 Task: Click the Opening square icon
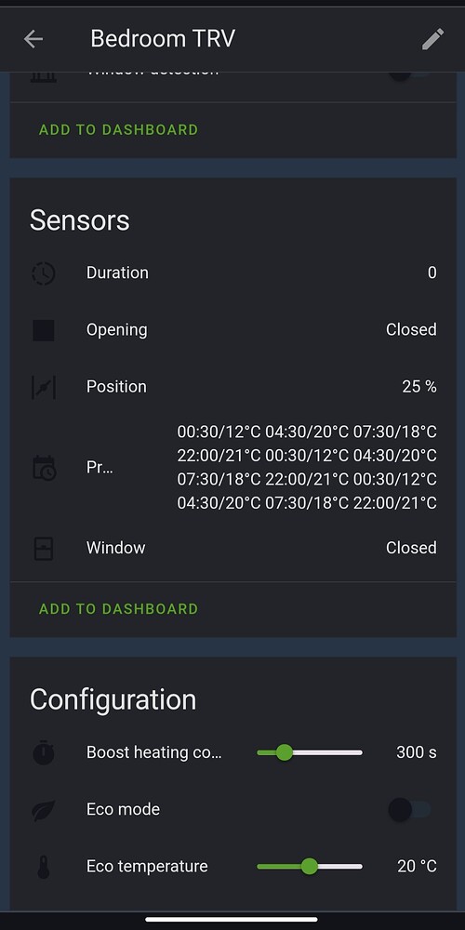[x=44, y=330]
